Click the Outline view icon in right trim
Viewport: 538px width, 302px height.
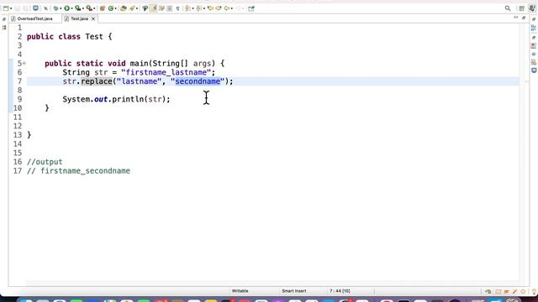[x=534, y=29]
